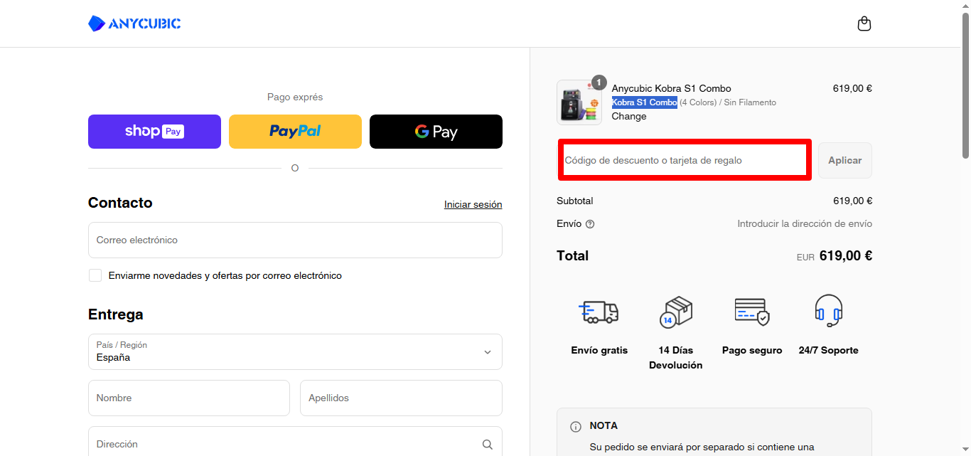The image size is (971, 456).
Task: Click the 24/7 Soporte label
Action: [828, 350]
